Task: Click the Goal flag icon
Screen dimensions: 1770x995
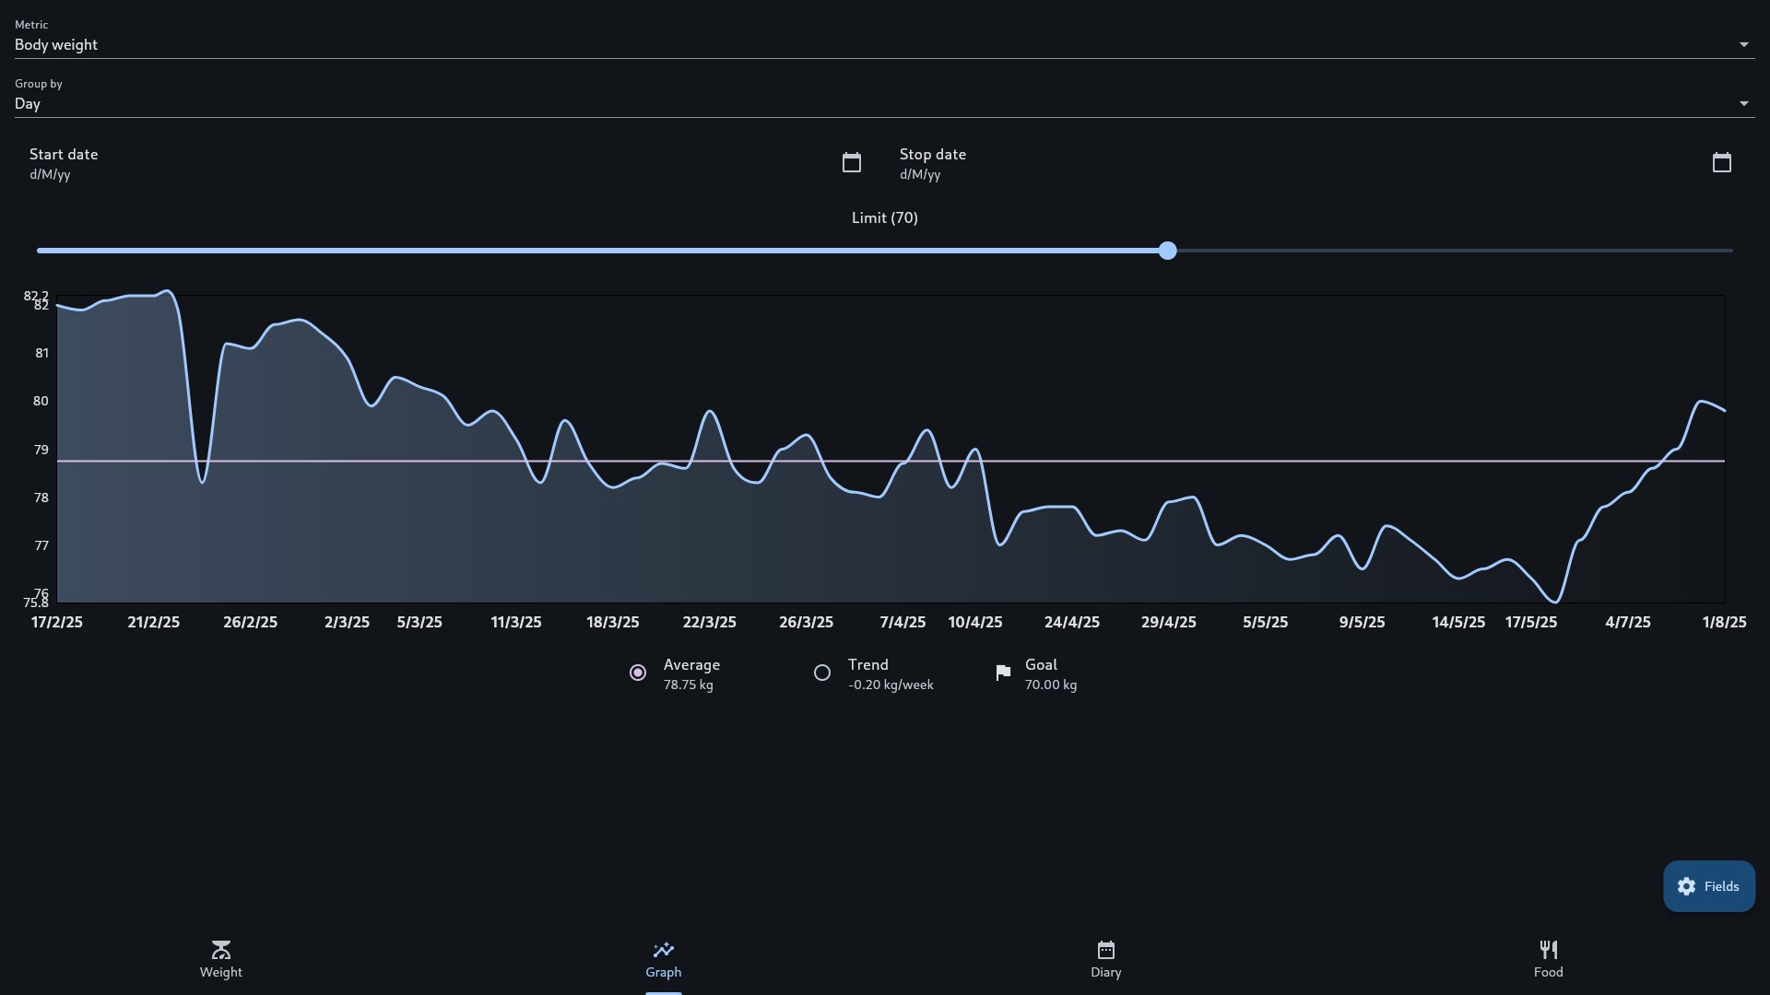Action: [x=1003, y=673]
